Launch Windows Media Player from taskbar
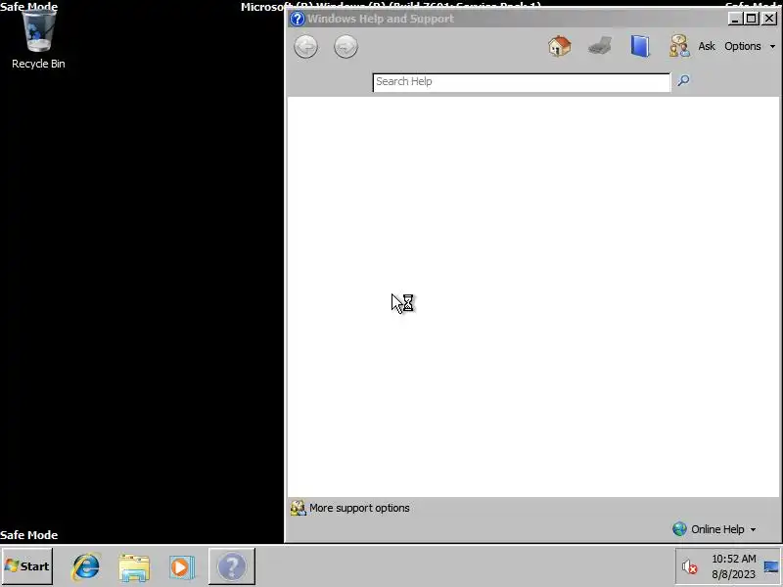Screen dimensions: 783x587 [181, 567]
